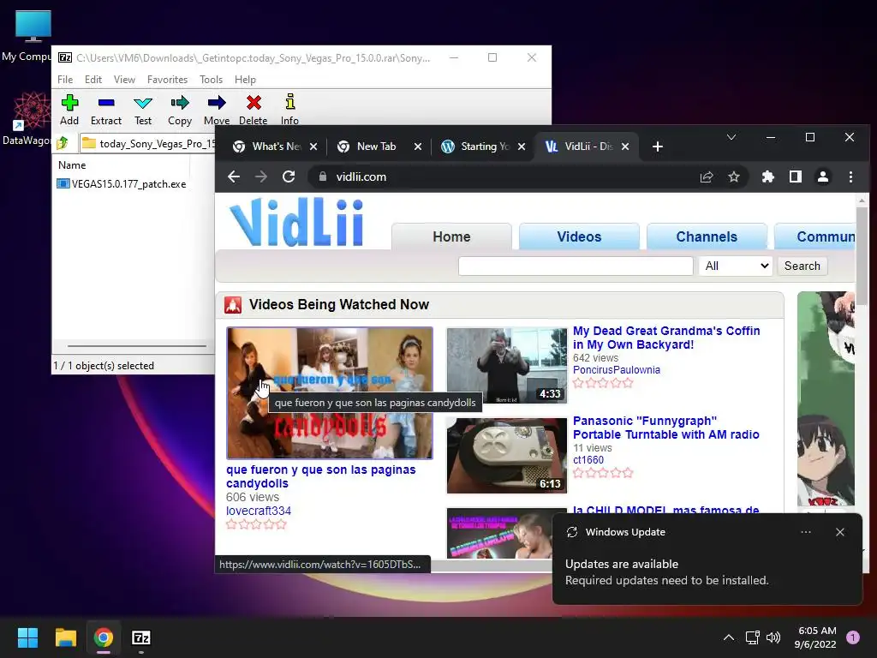Screen dimensions: 877x658
Task: Close the VidLii tab
Action: coord(625,147)
